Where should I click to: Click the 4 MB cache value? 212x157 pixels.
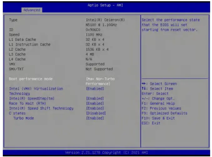90,54
